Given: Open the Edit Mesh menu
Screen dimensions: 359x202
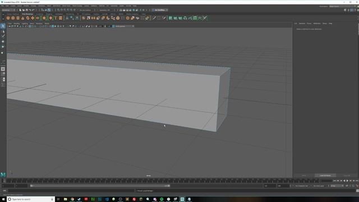Looking at the screenshot, I should (x=57, y=6).
